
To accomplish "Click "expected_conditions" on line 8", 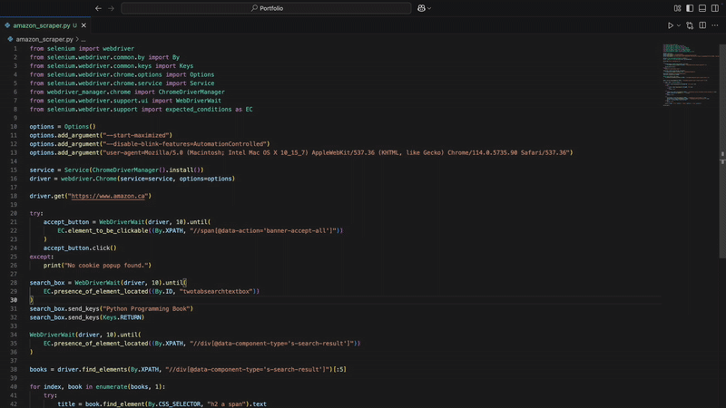I will pos(198,110).
